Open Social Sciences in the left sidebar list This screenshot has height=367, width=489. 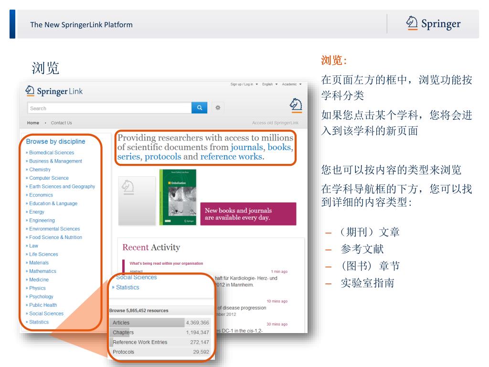pos(46,313)
